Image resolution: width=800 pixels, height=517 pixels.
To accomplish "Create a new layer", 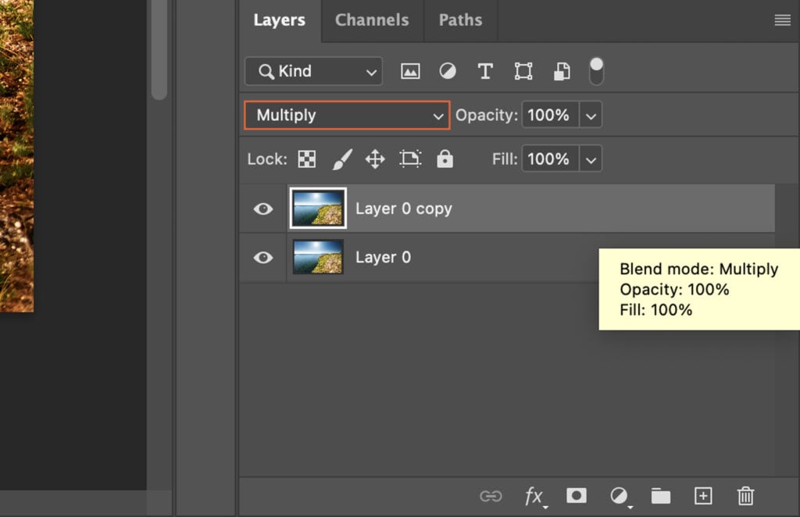I will (x=702, y=496).
